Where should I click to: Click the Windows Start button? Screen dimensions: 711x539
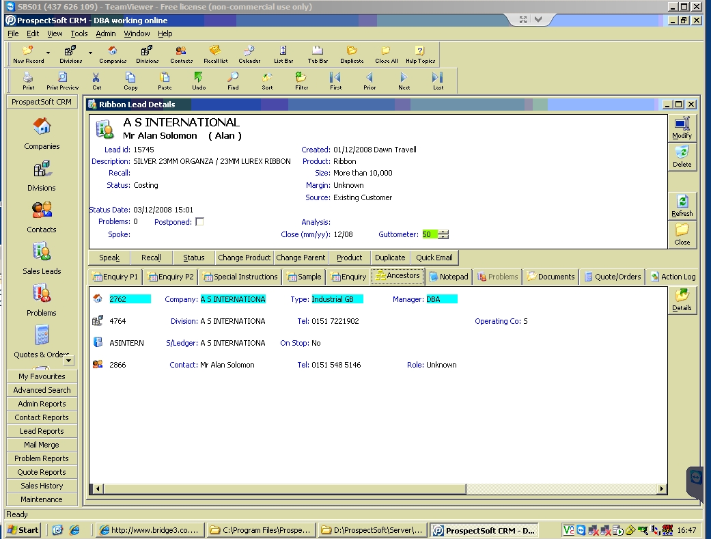pos(23,530)
